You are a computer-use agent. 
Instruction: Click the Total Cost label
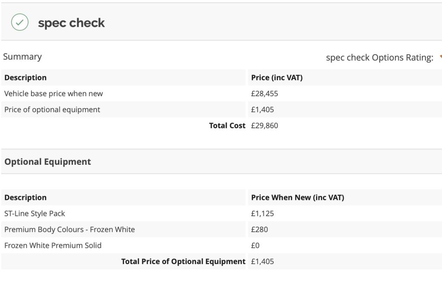pos(227,125)
